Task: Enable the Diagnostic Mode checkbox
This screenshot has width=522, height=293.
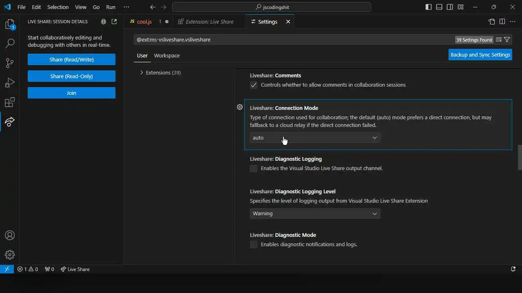Action: [254, 244]
